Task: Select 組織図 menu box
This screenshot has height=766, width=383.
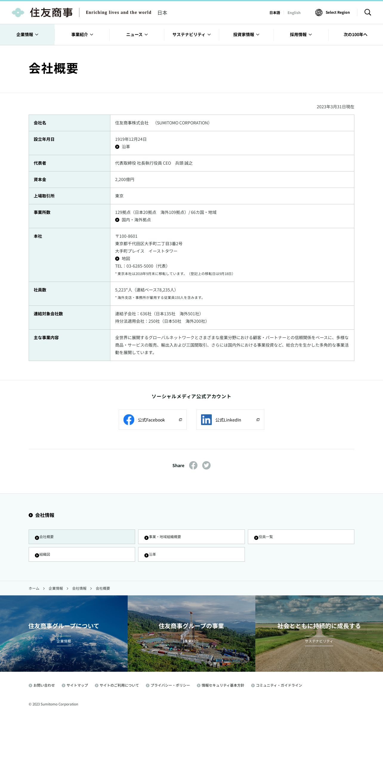Action: (82, 554)
